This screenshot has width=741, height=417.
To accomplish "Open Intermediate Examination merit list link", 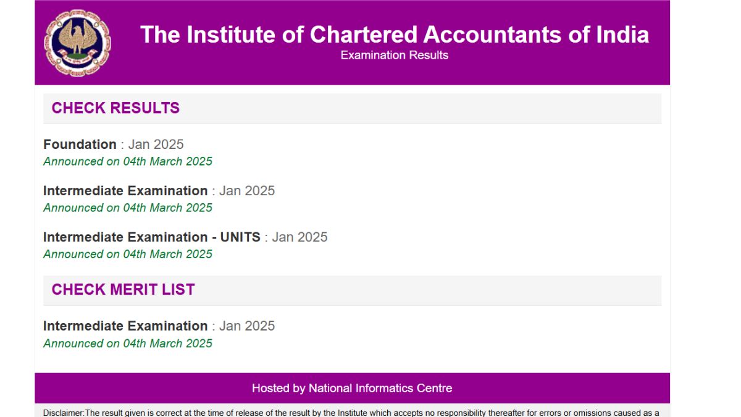I will (x=125, y=326).
